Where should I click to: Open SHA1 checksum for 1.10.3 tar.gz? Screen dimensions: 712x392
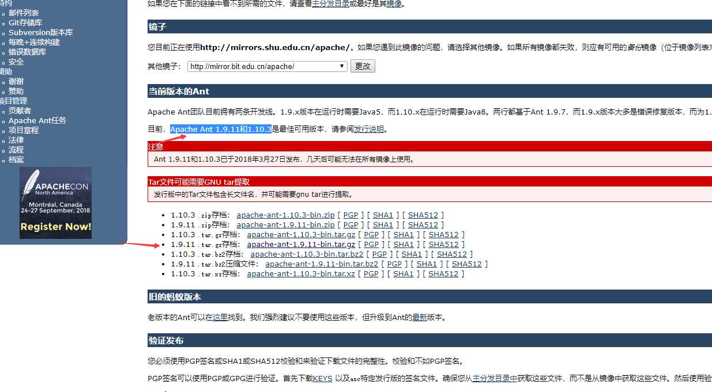[404, 235]
